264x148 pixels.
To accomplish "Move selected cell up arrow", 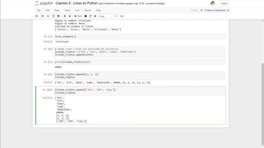I will pos(65,16).
